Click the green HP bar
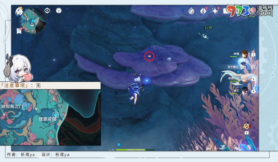 (135, 150)
